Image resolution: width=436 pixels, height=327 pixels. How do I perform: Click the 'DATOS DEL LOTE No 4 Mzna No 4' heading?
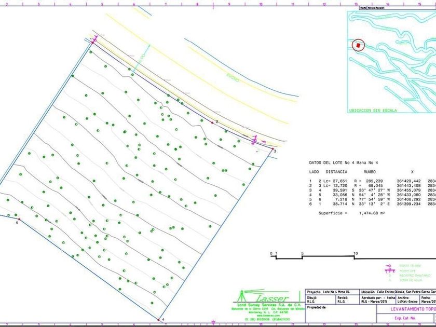coord(344,162)
